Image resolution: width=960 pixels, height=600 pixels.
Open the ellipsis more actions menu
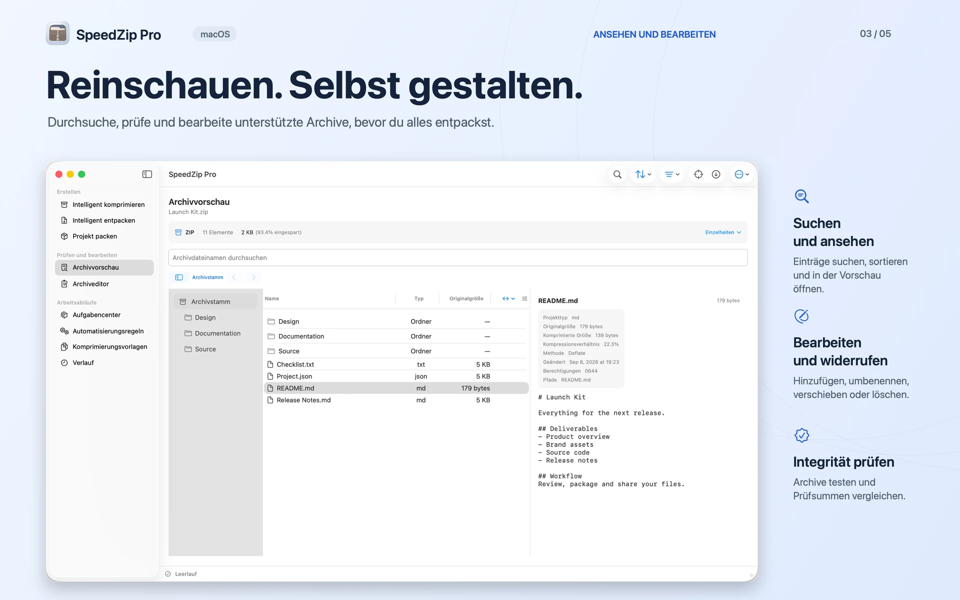(x=741, y=174)
